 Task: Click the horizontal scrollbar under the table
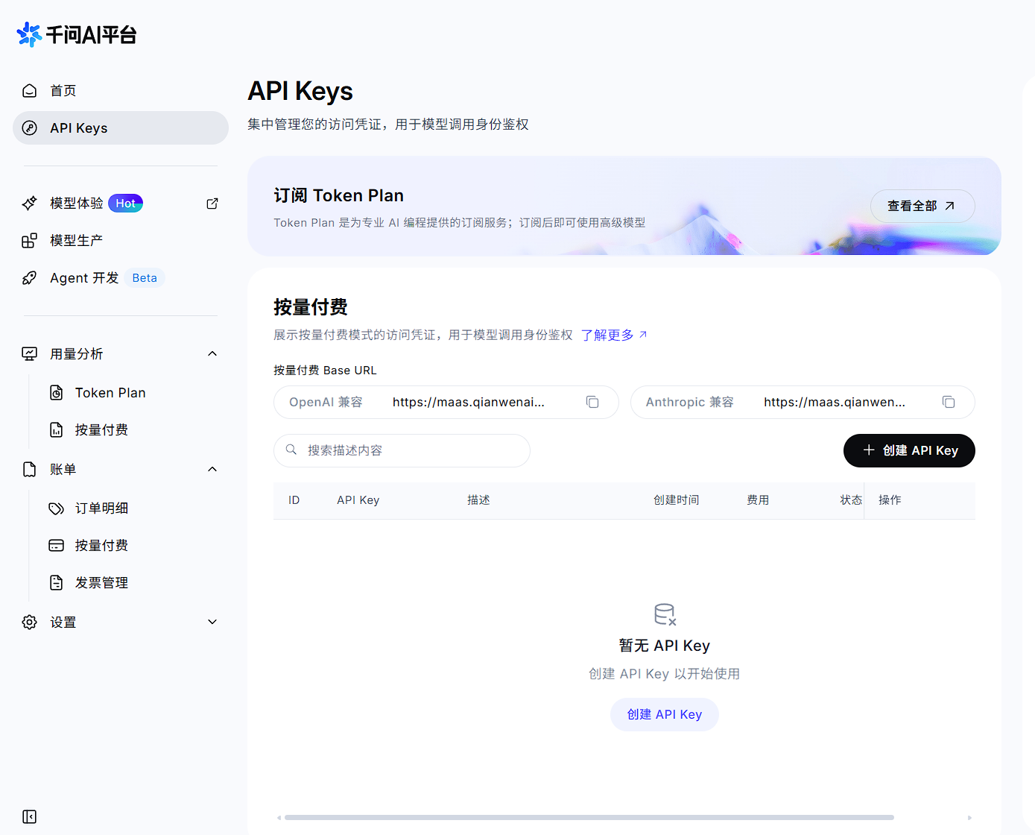point(589,817)
